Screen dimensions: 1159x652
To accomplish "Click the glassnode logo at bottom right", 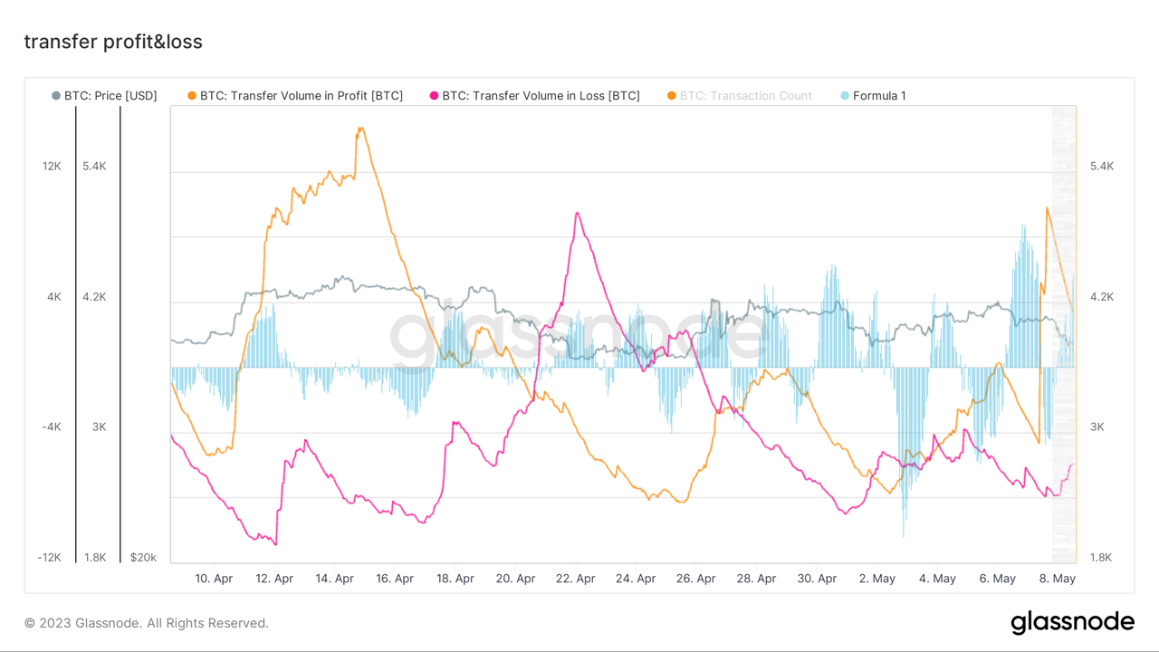I will point(1072,622).
